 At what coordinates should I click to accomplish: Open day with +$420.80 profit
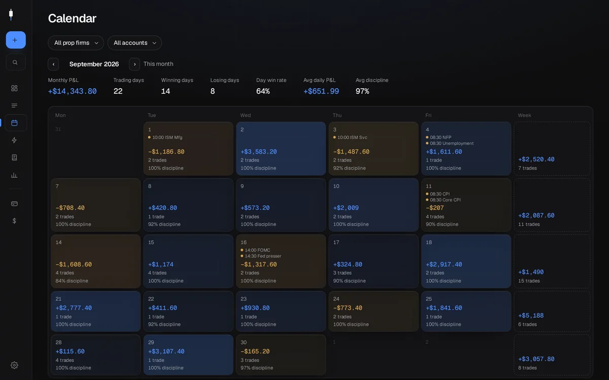click(188, 205)
